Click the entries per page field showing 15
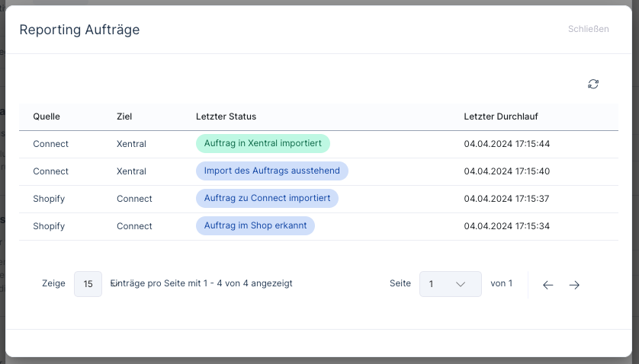 pyautogui.click(x=88, y=284)
